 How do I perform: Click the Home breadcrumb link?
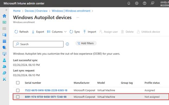click(17, 11)
